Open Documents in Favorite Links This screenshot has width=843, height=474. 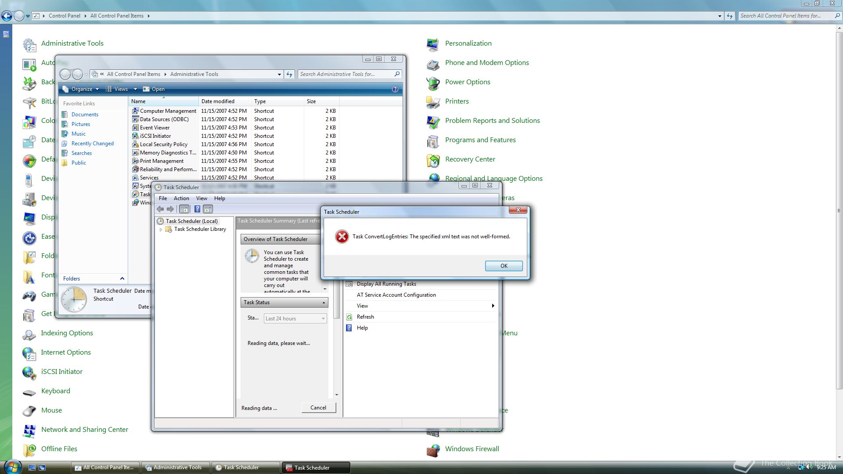click(x=85, y=115)
